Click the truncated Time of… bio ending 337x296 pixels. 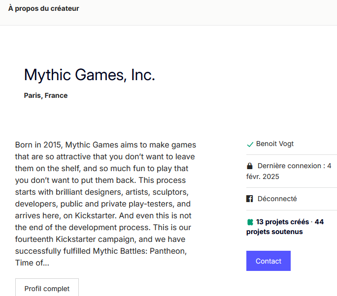coord(32,263)
